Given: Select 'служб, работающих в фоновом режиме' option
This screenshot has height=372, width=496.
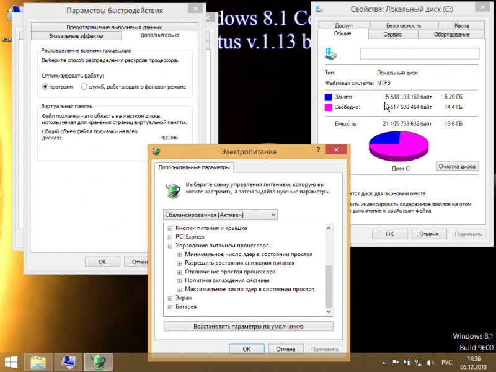Looking at the screenshot, I should [x=84, y=87].
